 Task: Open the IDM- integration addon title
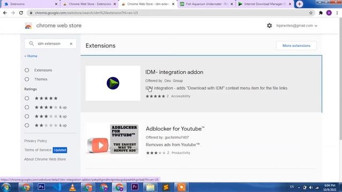pyautogui.click(x=174, y=72)
